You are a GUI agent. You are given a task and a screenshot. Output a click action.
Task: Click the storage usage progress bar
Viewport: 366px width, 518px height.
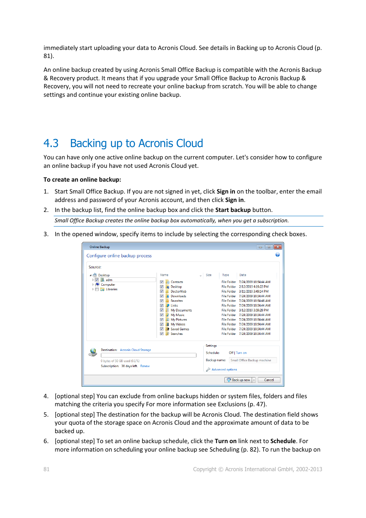pyautogui.click(x=148, y=356)
